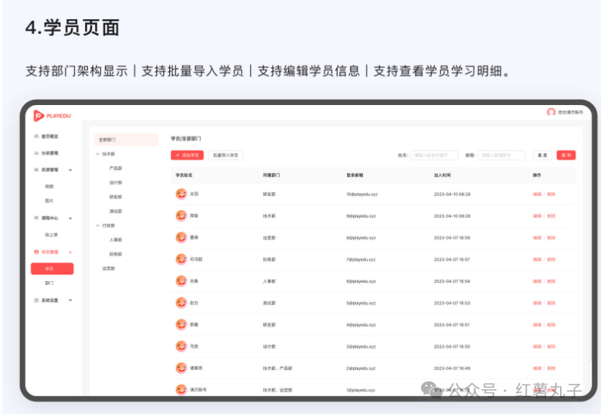Click the 所属部门 column header
Viewport: 601px width, 414px height.
pyautogui.click(x=271, y=175)
